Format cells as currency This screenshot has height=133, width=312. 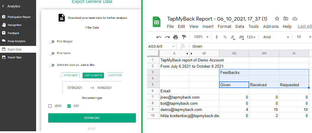click(217, 37)
